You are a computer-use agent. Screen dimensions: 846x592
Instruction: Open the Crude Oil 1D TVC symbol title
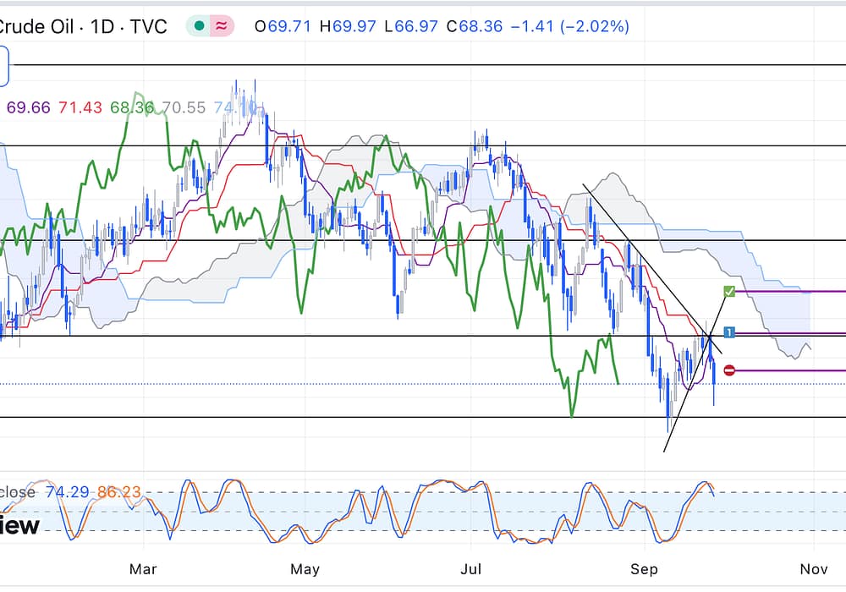tap(83, 26)
